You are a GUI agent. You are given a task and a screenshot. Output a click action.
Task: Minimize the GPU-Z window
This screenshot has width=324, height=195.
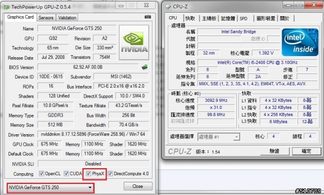121,6
